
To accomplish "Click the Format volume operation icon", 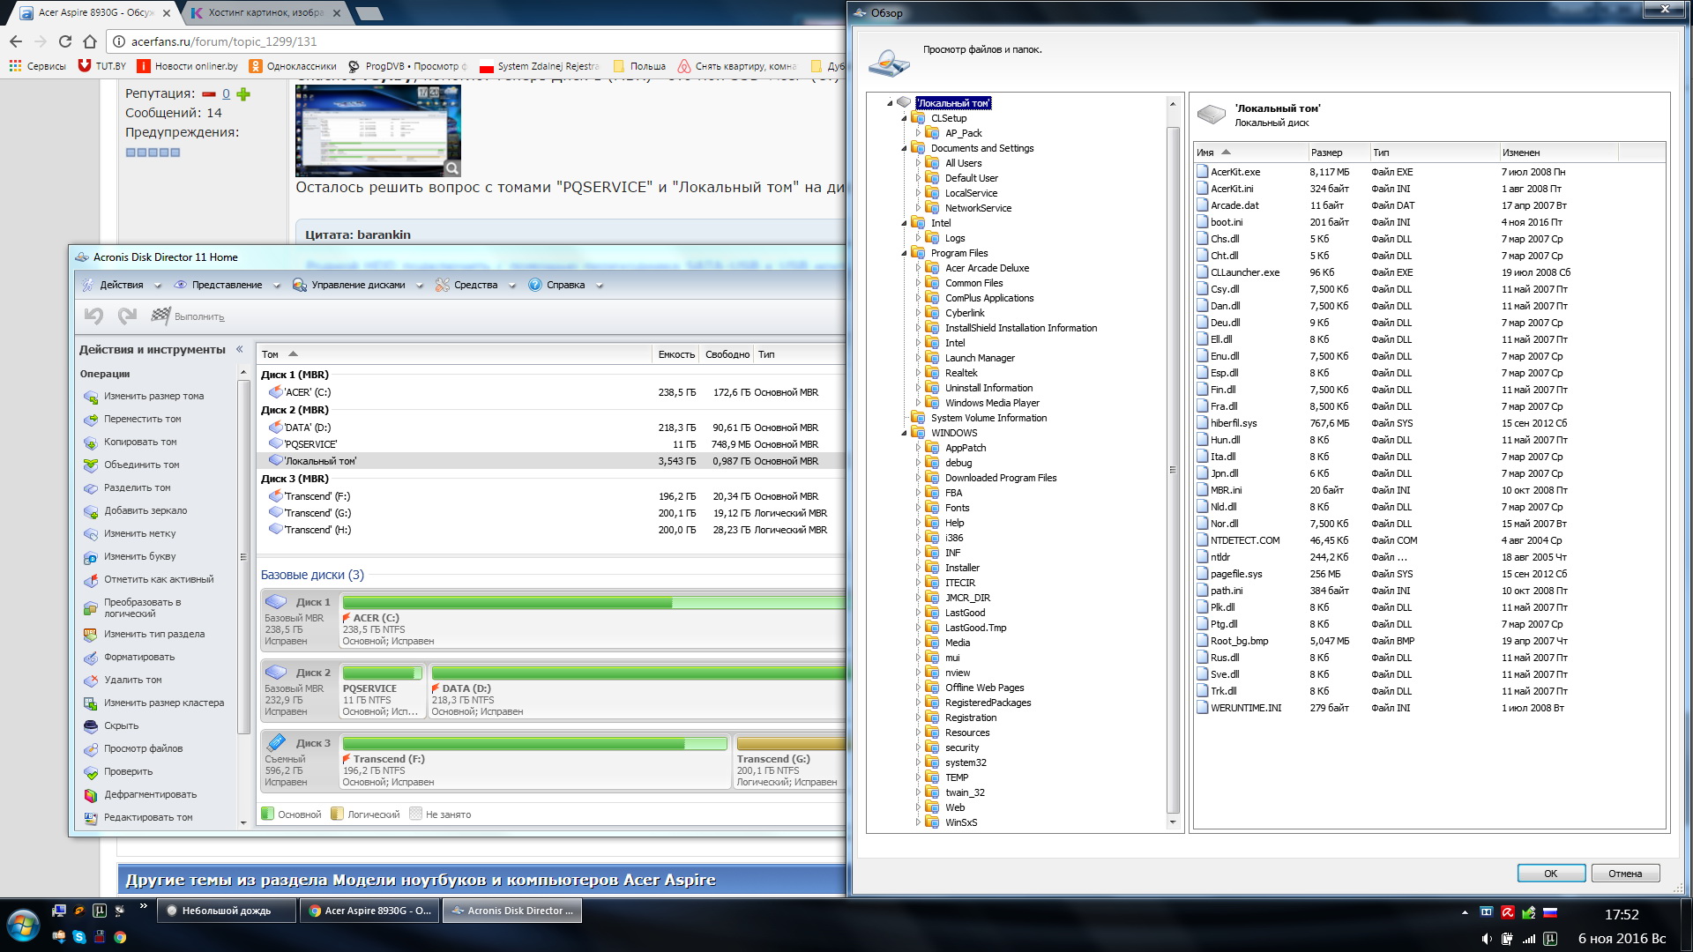I will pyautogui.click(x=90, y=658).
